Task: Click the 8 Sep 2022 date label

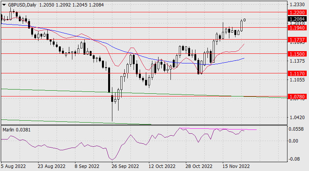Action: click(87, 166)
